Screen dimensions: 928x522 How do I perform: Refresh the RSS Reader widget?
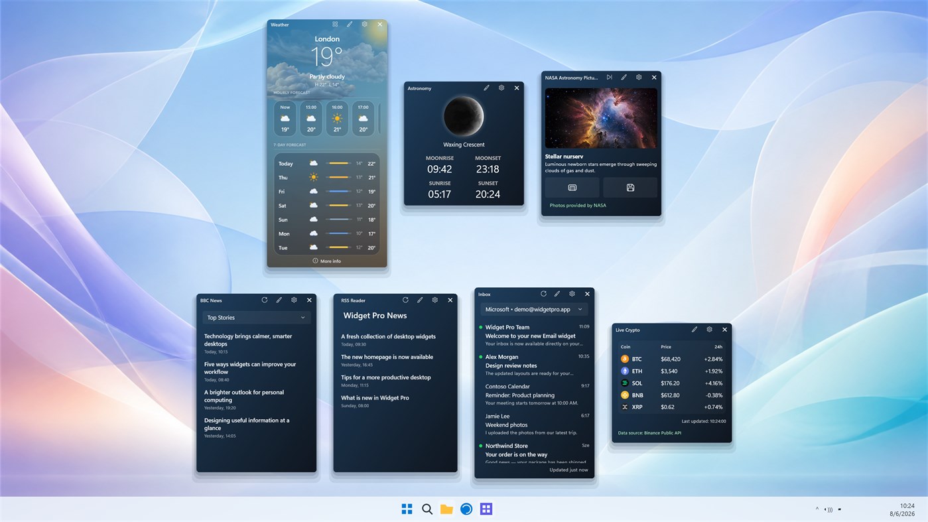pyautogui.click(x=405, y=300)
